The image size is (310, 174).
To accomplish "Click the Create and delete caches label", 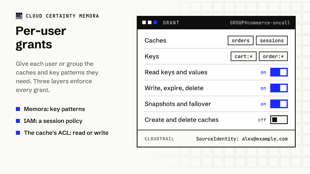I will [182, 120].
